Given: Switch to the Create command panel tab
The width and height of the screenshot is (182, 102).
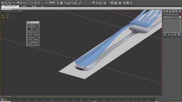Looking at the screenshot, I should (x=164, y=11).
